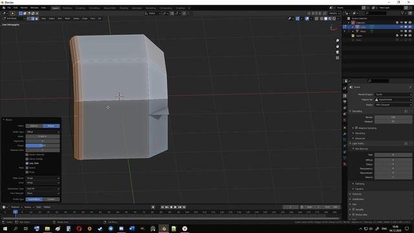The image size is (414, 233).
Task: Open the Blender app on taskbar
Action: (164, 228)
